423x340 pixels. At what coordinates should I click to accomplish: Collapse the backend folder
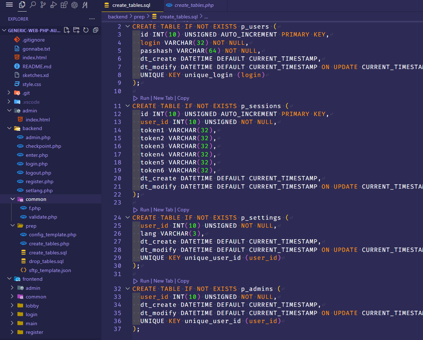[x=9, y=128]
